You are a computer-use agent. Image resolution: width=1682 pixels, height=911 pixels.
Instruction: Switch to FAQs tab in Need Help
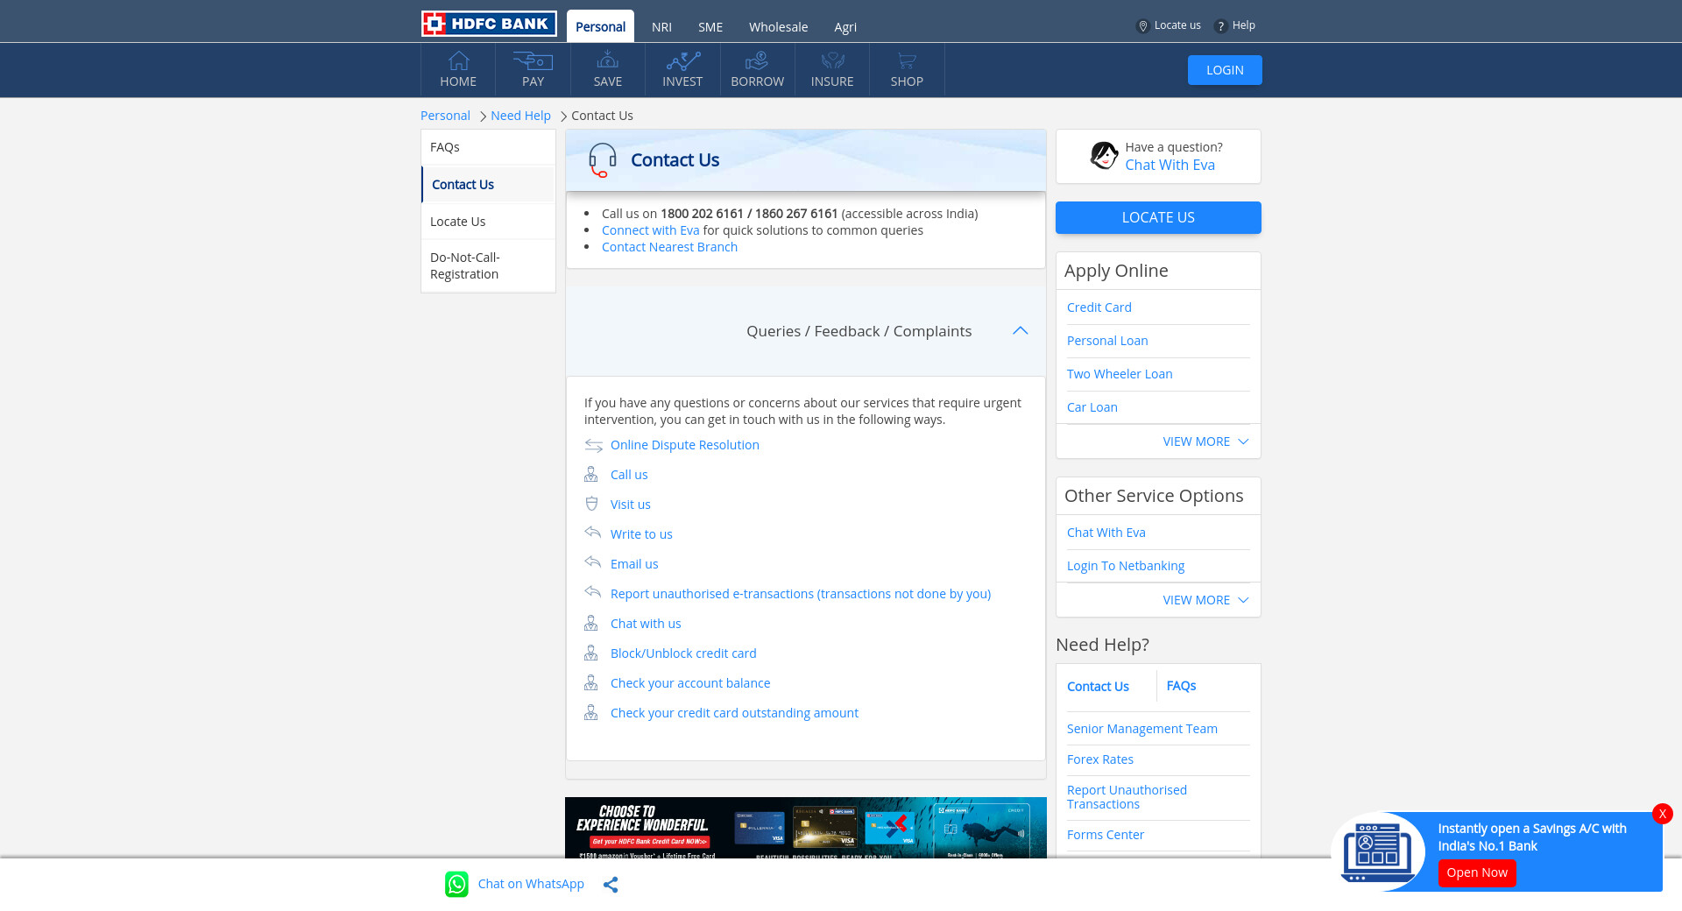pos(1181,686)
